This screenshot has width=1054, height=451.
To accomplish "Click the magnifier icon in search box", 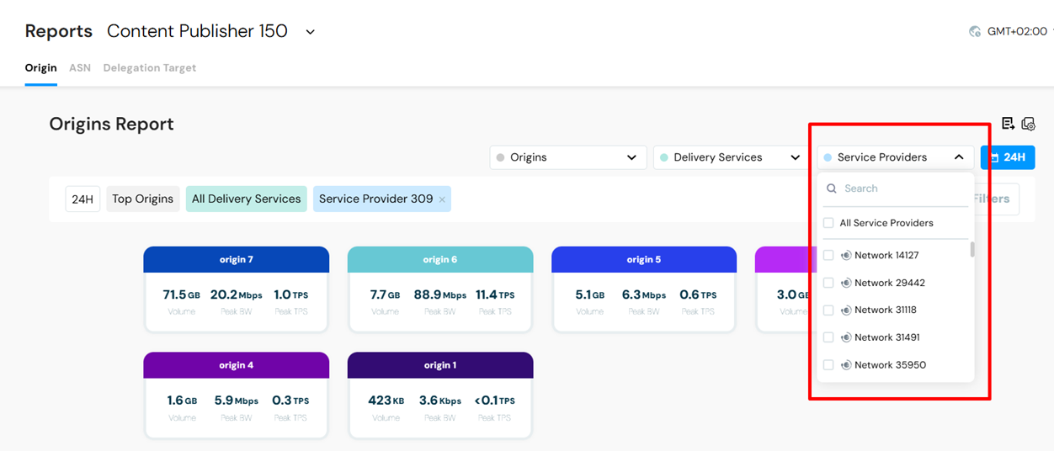I will point(832,188).
